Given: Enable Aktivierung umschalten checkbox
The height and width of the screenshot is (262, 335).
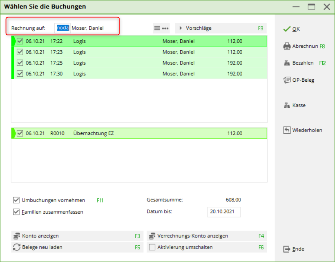Looking at the screenshot, I should point(152,247).
